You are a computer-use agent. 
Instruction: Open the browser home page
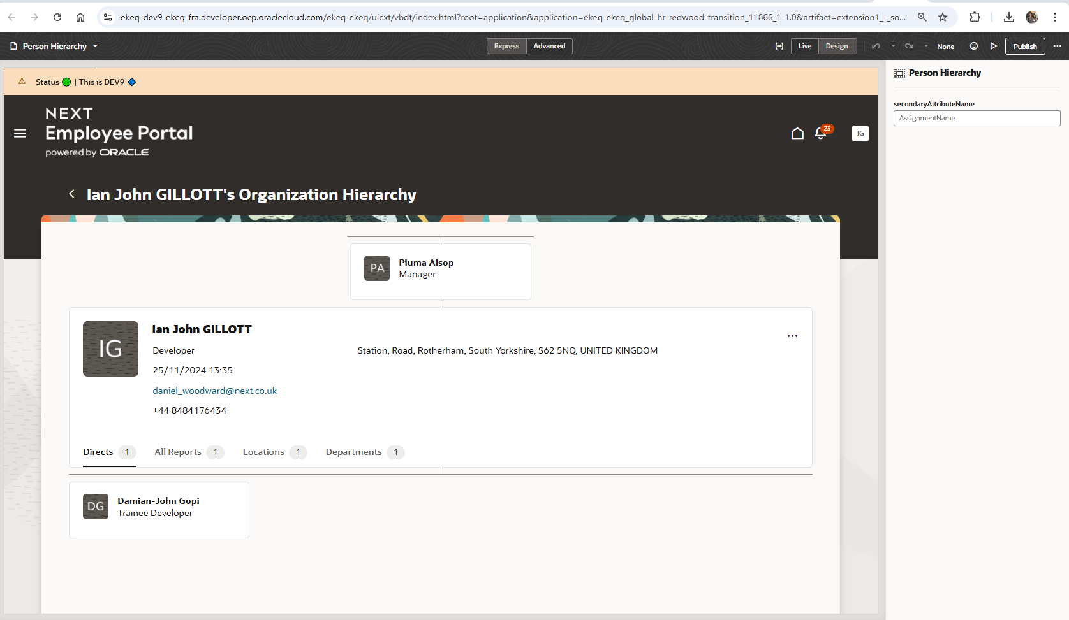point(80,17)
